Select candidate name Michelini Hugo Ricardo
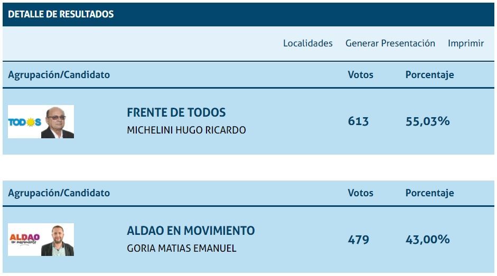This screenshot has height=276, width=497. tap(186, 130)
